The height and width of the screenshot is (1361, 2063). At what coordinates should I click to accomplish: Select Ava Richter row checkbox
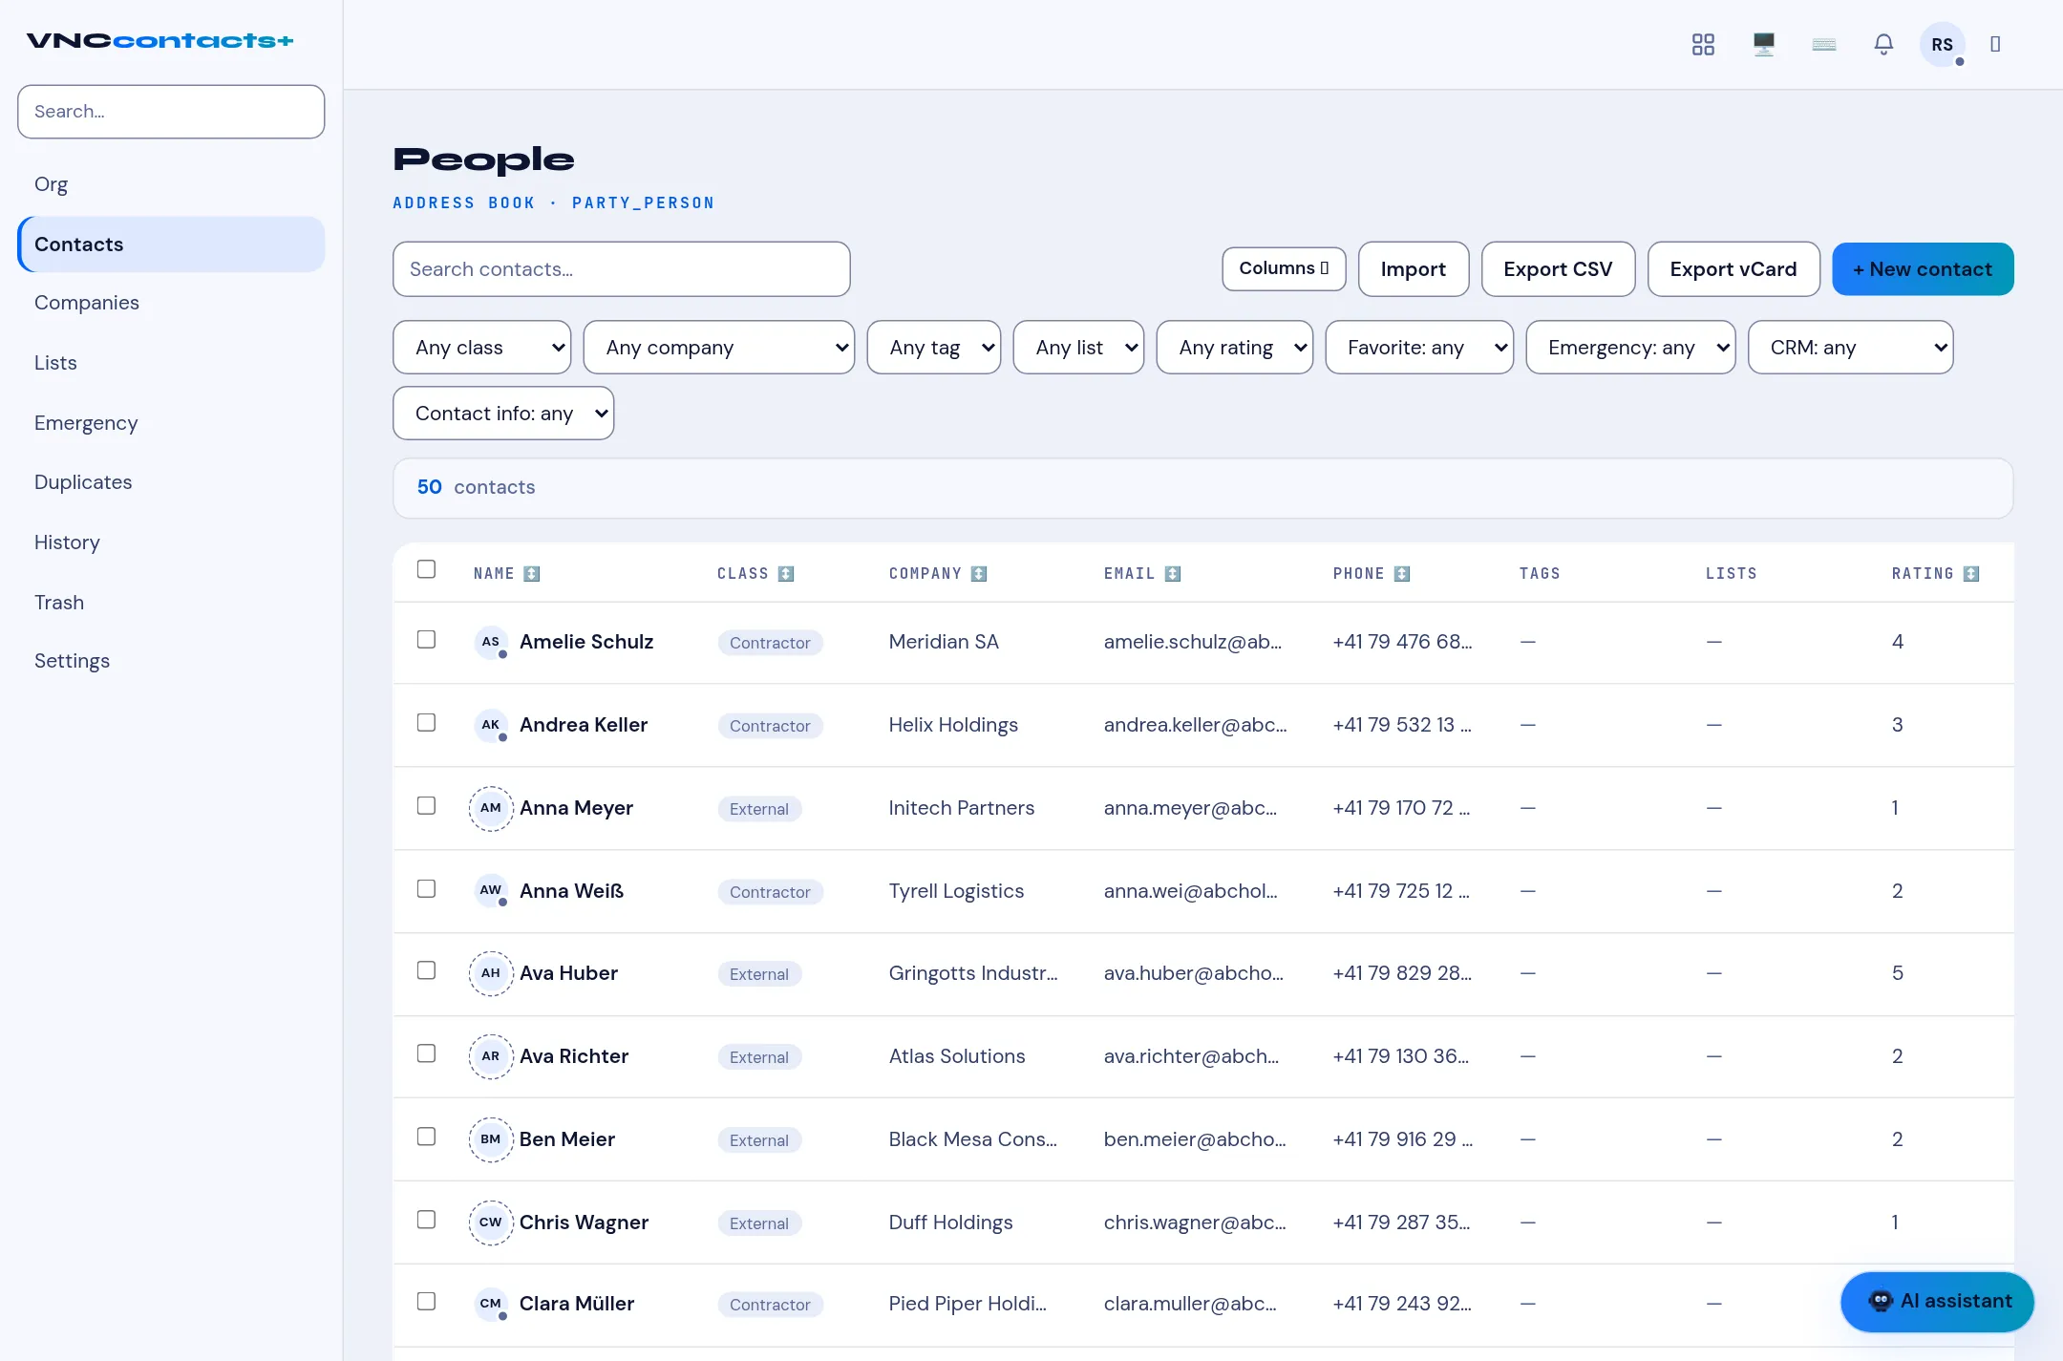click(427, 1053)
